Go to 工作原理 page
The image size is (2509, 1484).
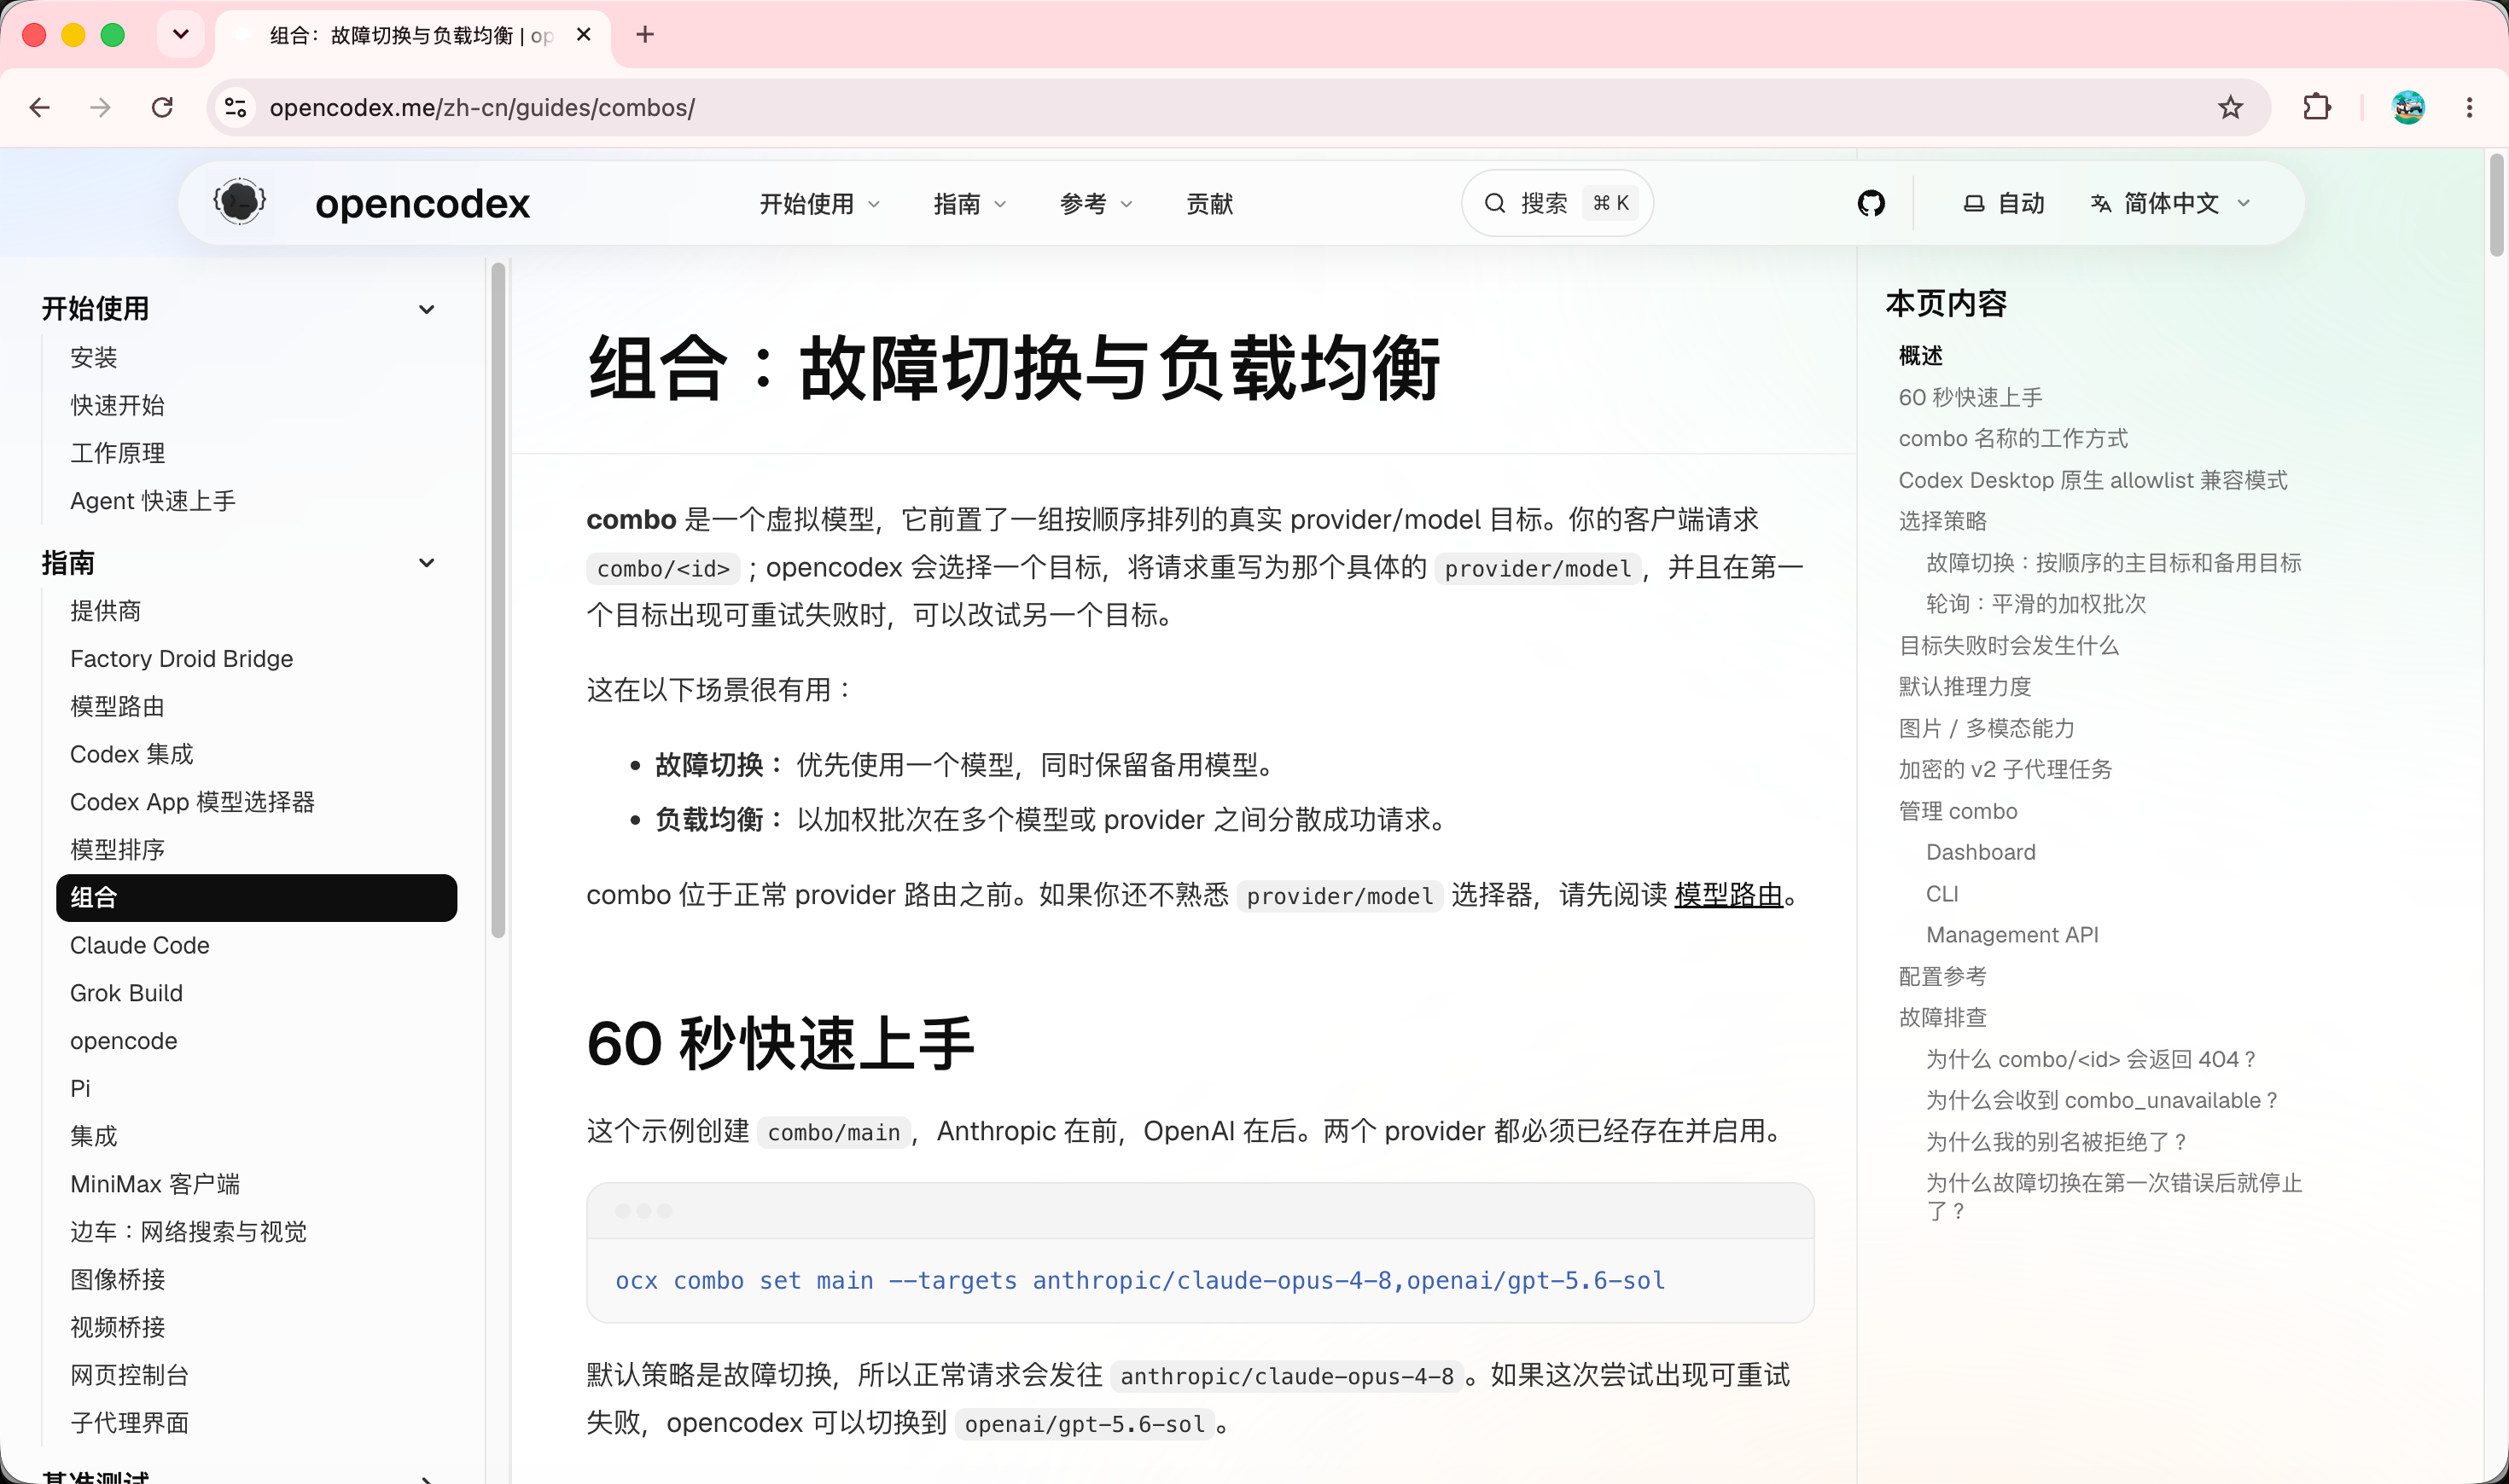point(117,453)
